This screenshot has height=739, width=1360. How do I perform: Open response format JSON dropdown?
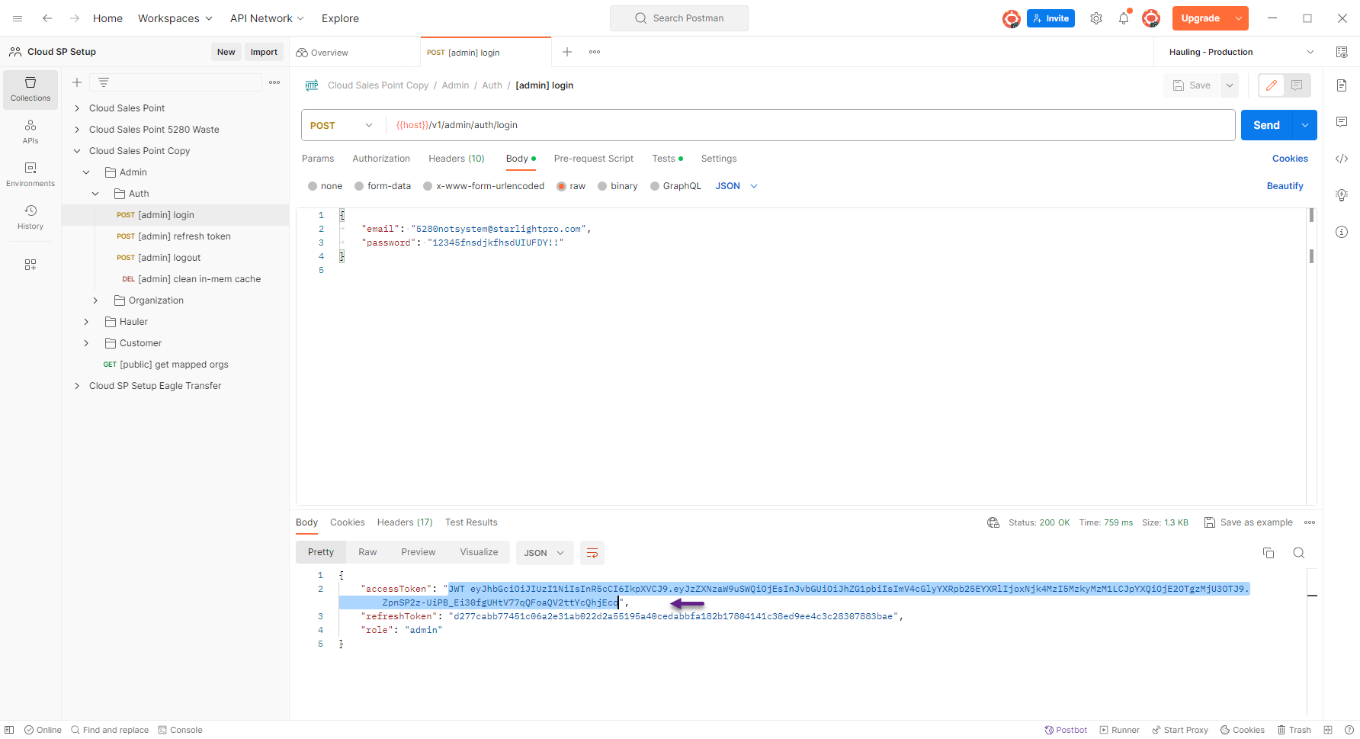(x=544, y=553)
